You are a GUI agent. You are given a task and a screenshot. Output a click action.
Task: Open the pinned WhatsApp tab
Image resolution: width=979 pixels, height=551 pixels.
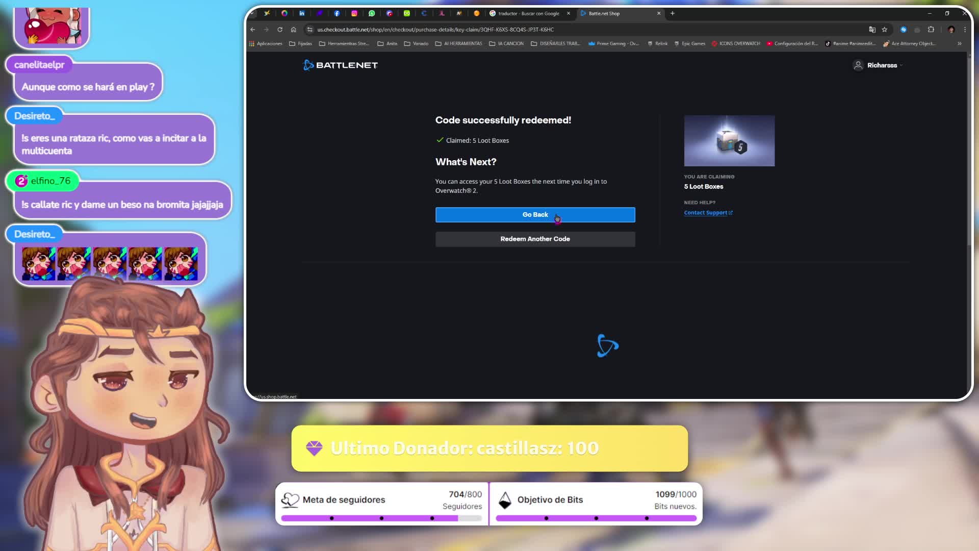372,13
